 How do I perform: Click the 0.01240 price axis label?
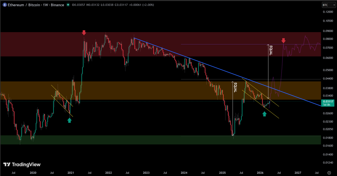pos(328,163)
